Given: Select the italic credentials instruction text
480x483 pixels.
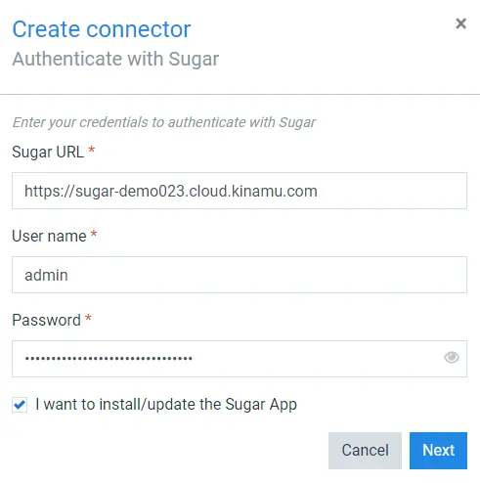Looking at the screenshot, I should 164,122.
